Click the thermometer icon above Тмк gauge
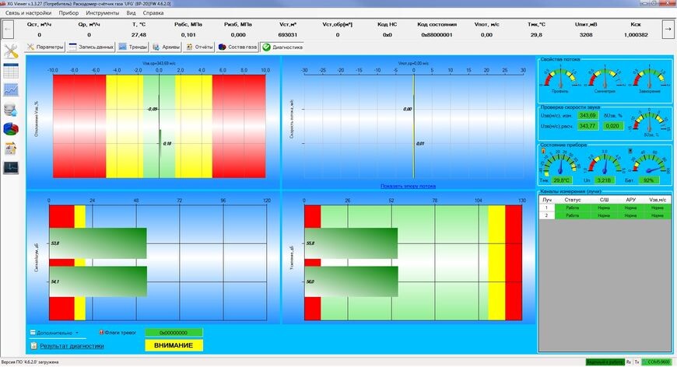Screen dimensions: 677x367 point(543,151)
